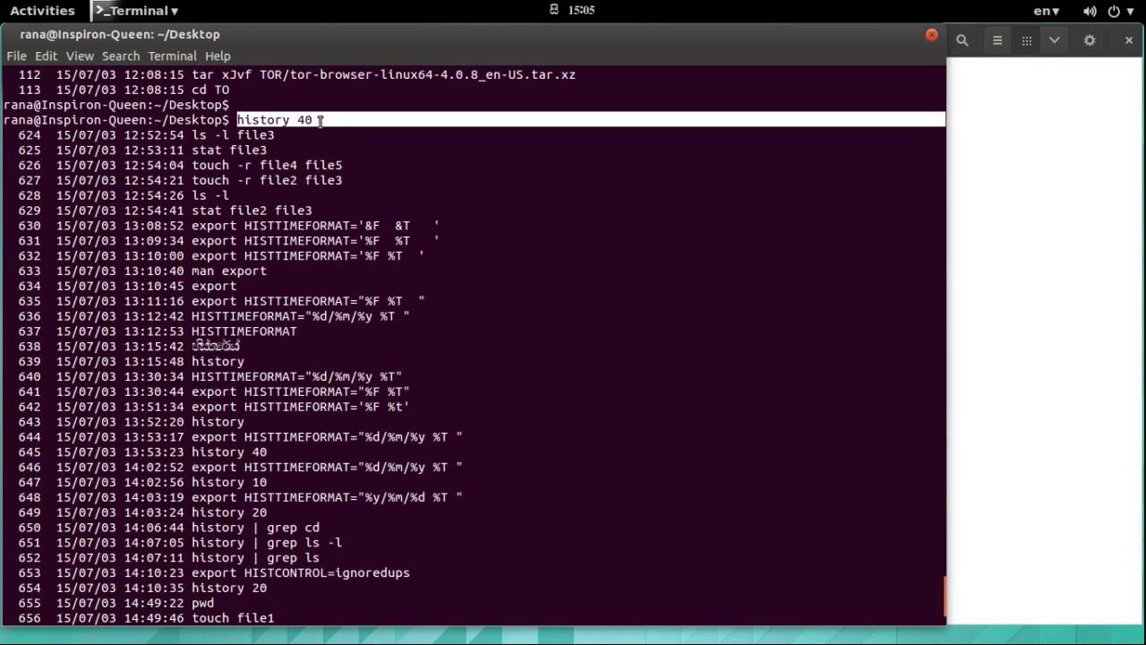
Task: Open the Edit menu
Action: click(46, 56)
